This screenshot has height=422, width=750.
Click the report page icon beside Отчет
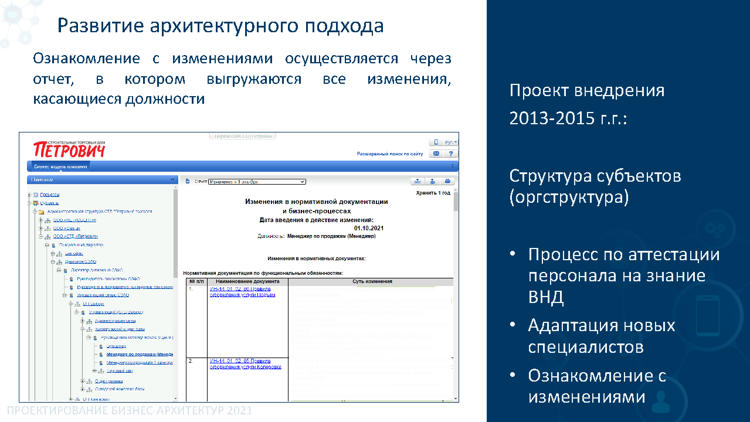pyautogui.click(x=188, y=181)
